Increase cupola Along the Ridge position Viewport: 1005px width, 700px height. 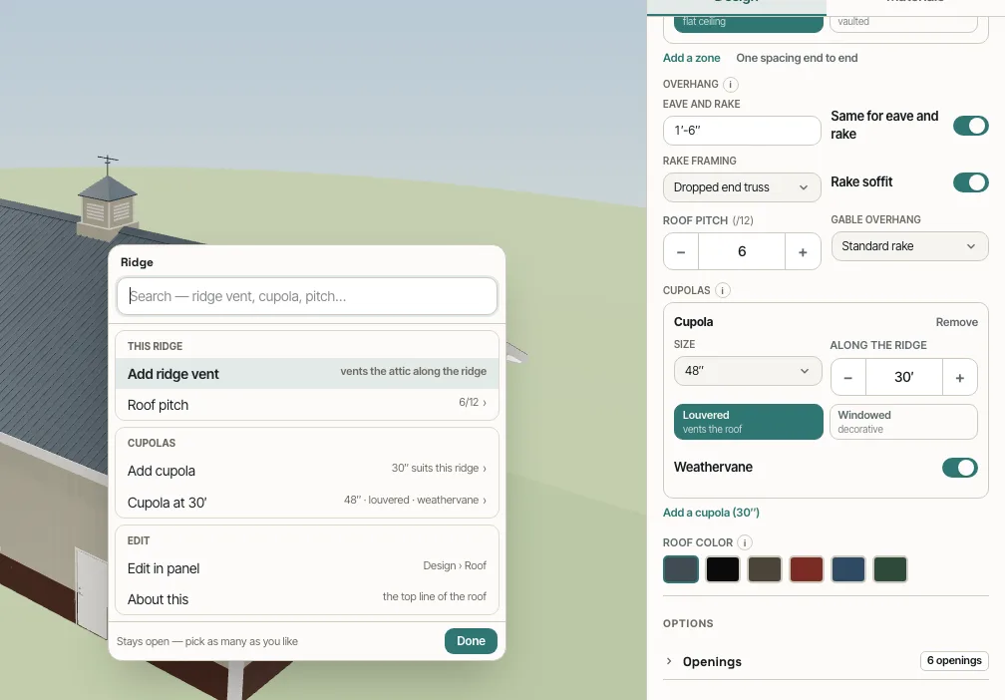[959, 378]
